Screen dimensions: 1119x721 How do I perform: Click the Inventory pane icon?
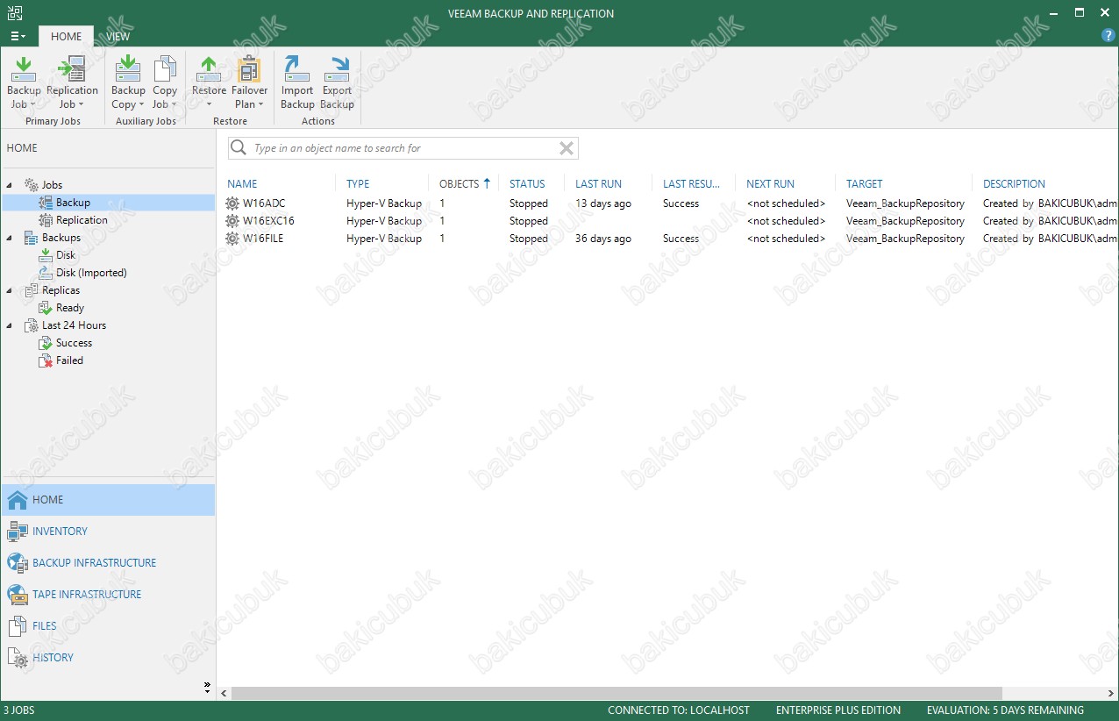[x=17, y=531]
